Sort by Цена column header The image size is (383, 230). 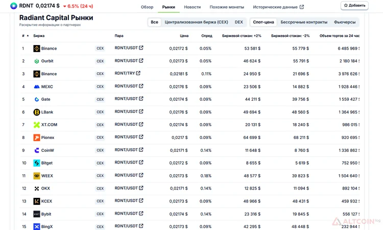click(184, 36)
